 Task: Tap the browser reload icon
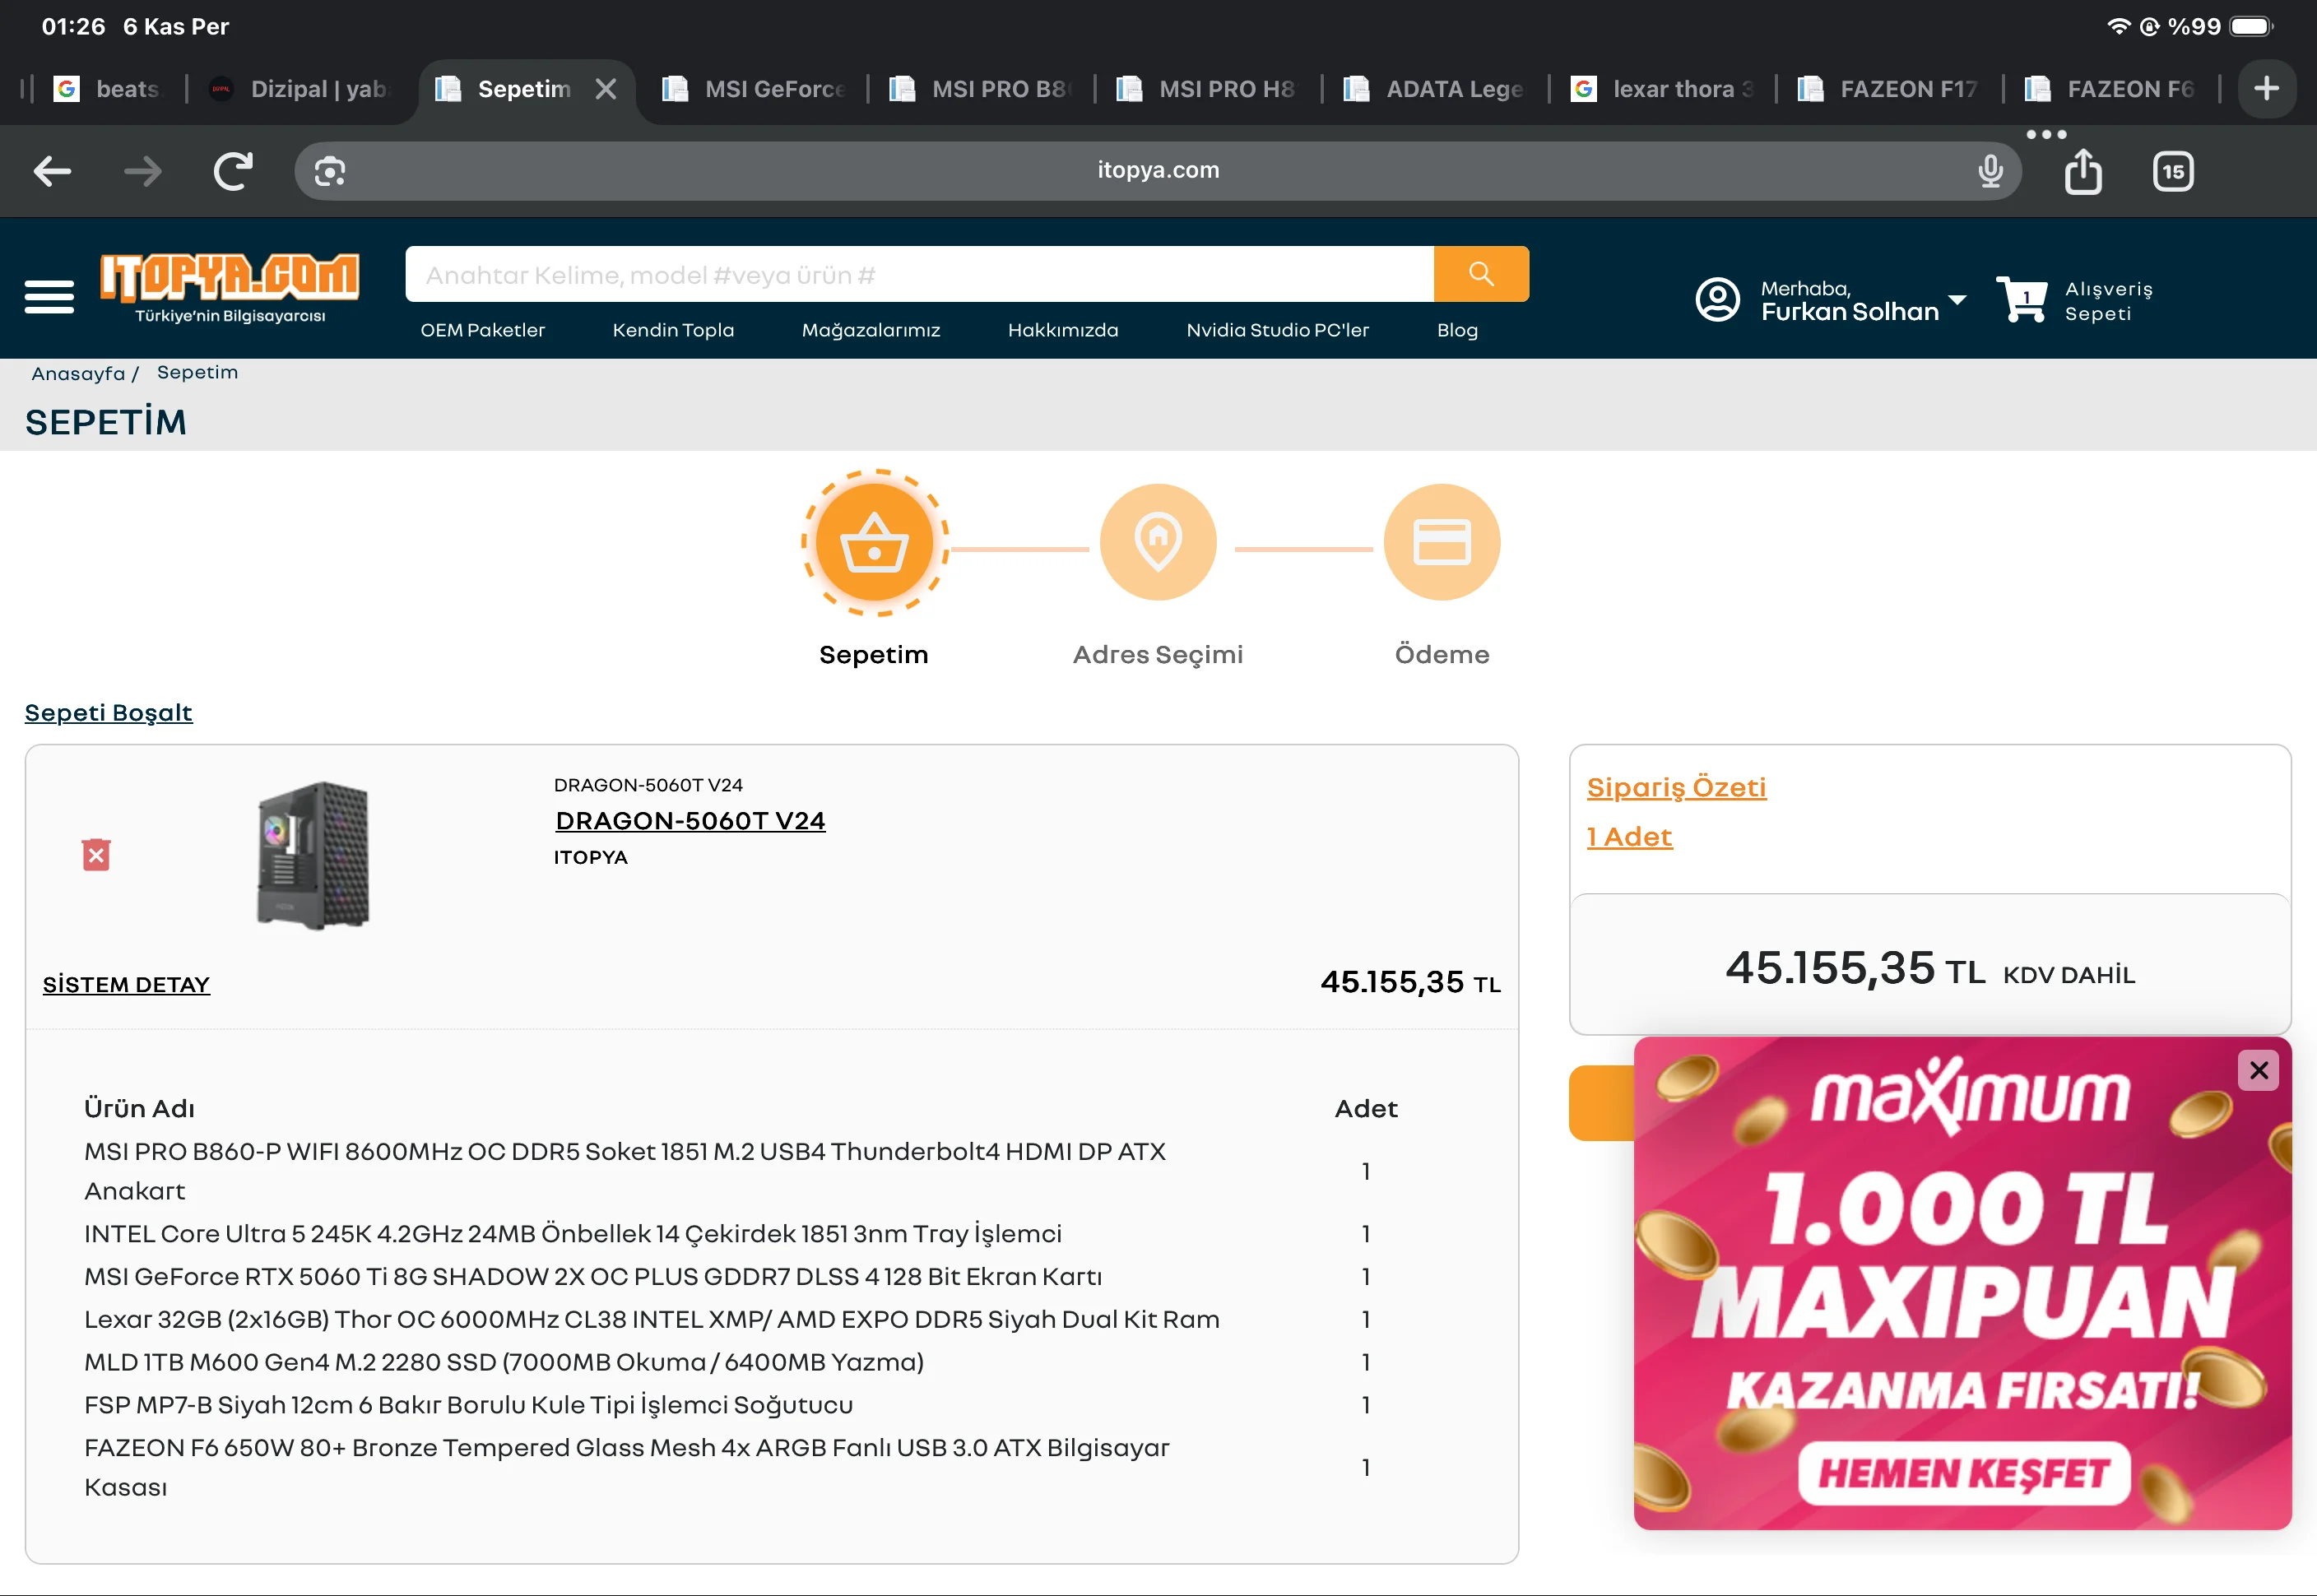tap(233, 171)
